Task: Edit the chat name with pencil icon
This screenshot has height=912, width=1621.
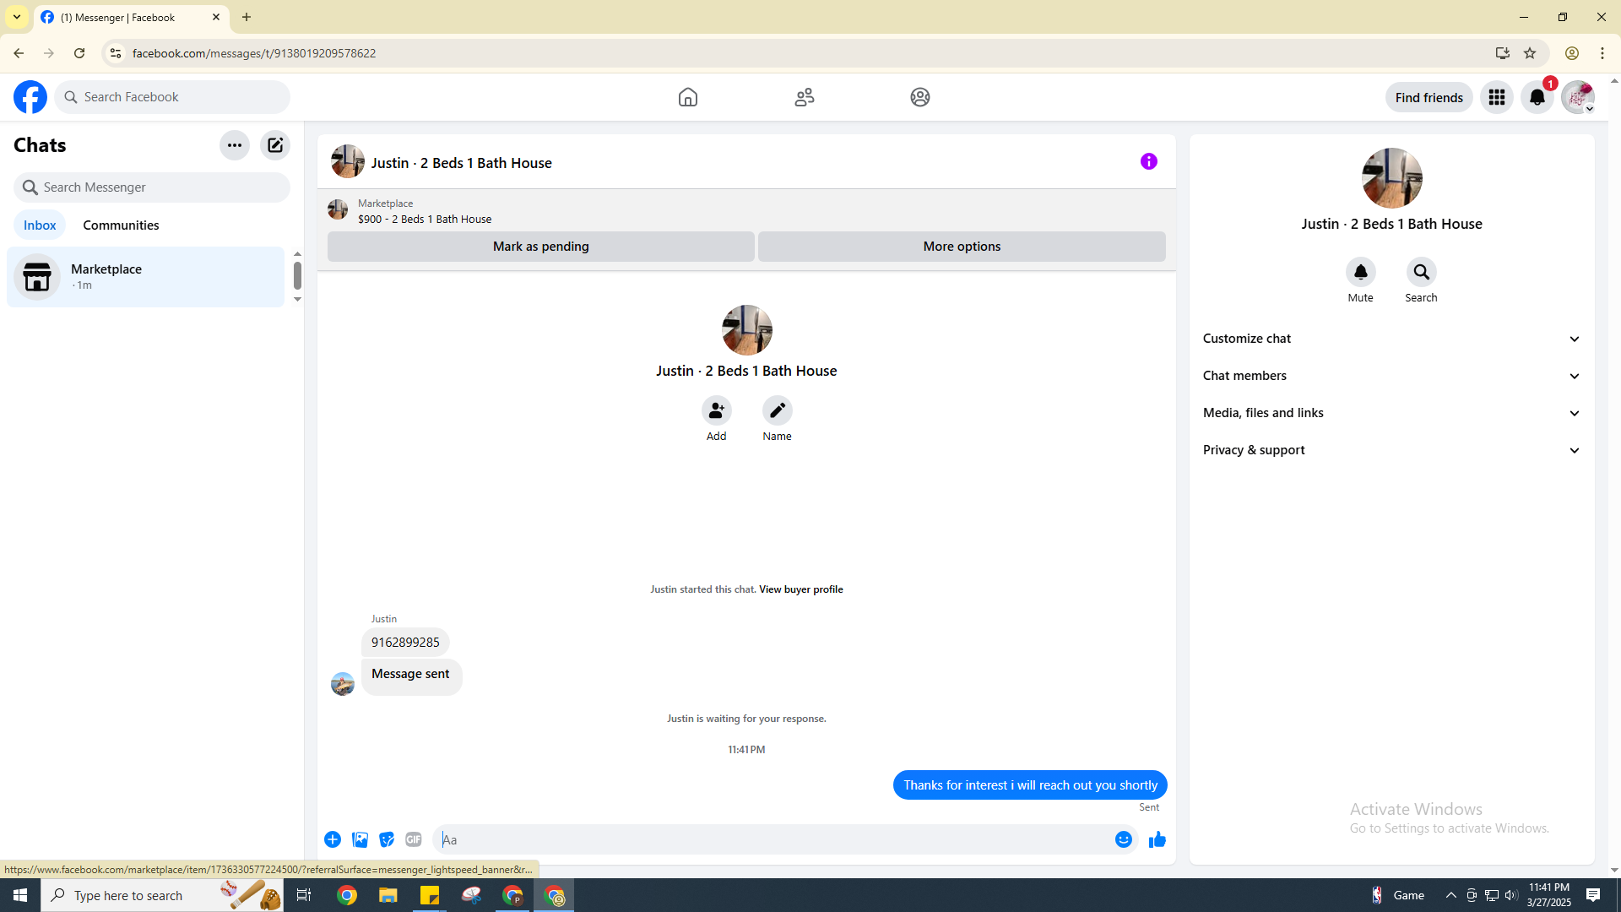Action: pos(778,410)
